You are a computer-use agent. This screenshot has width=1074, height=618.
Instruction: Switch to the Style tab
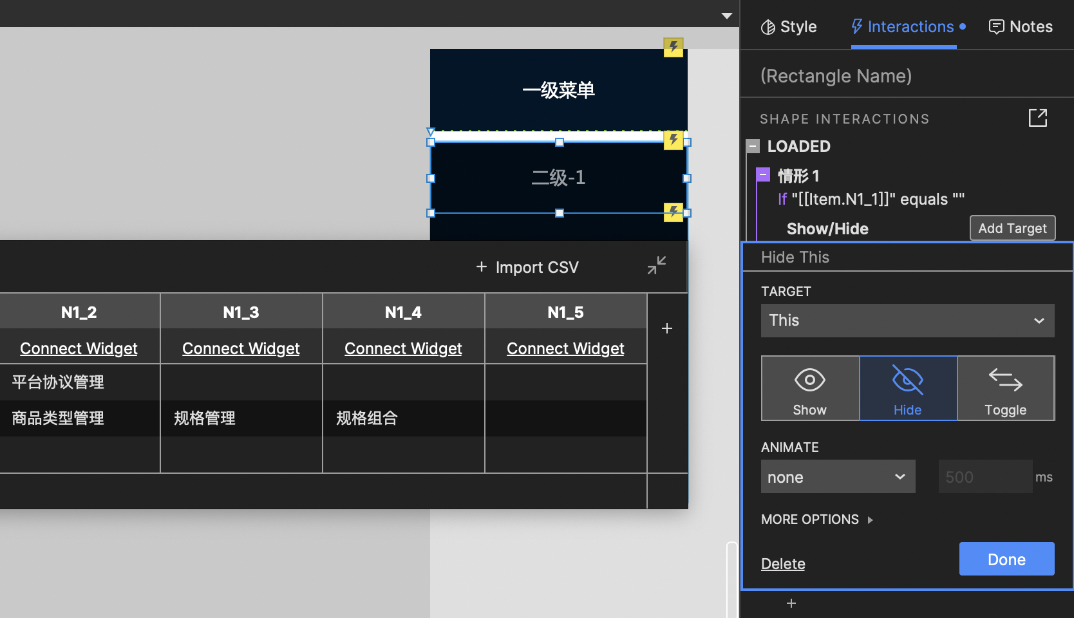click(788, 26)
